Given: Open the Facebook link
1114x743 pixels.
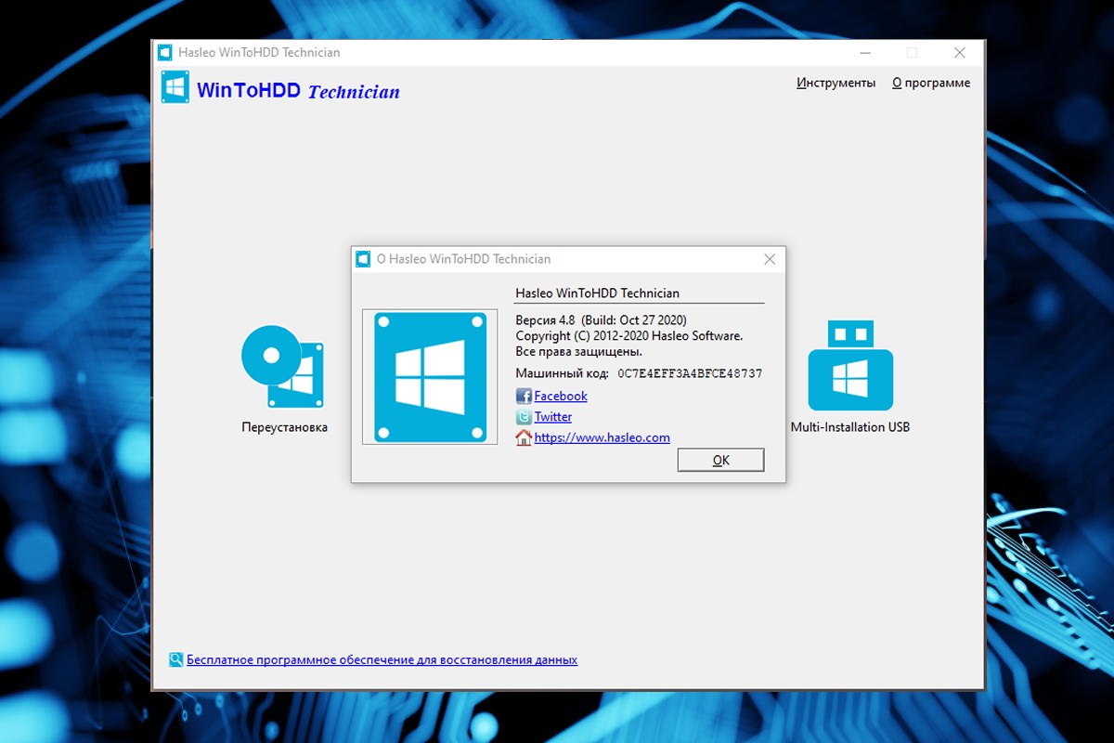Looking at the screenshot, I should click(x=561, y=396).
